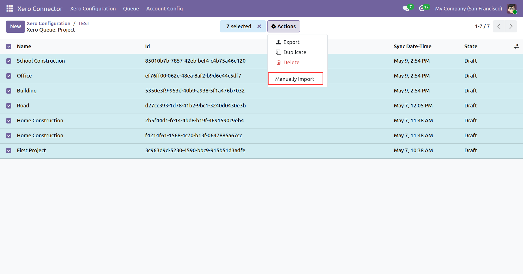Click Id f4214f61-1568-4c70-b13f-0647885a67cc
This screenshot has height=274, width=523.
(x=194, y=135)
